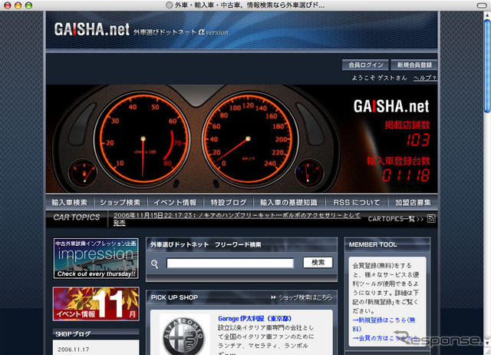Click the RSS feed icon beside CARTOPICS一覧
The image size is (491, 355).
pos(431,218)
